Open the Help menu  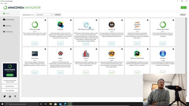tap(6, 4)
